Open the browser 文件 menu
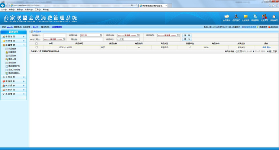The width and height of the screenshot is (279, 150). [4, 10]
